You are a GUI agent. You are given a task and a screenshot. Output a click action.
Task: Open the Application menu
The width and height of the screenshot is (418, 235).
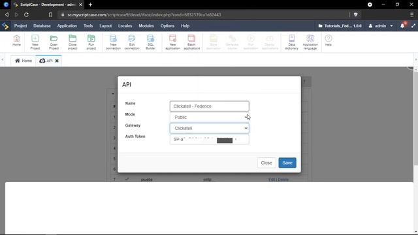tap(67, 26)
